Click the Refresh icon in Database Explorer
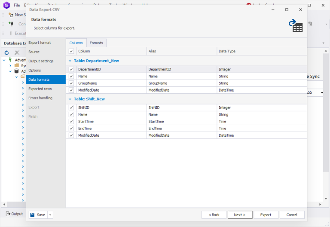This screenshot has height=227, width=330. pos(7,52)
